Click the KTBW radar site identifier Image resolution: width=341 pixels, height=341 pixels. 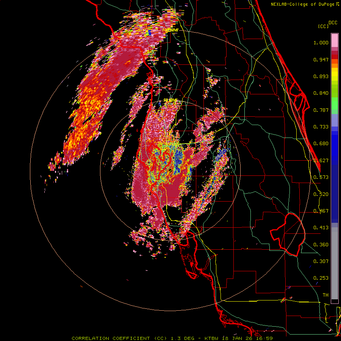(x=211, y=338)
